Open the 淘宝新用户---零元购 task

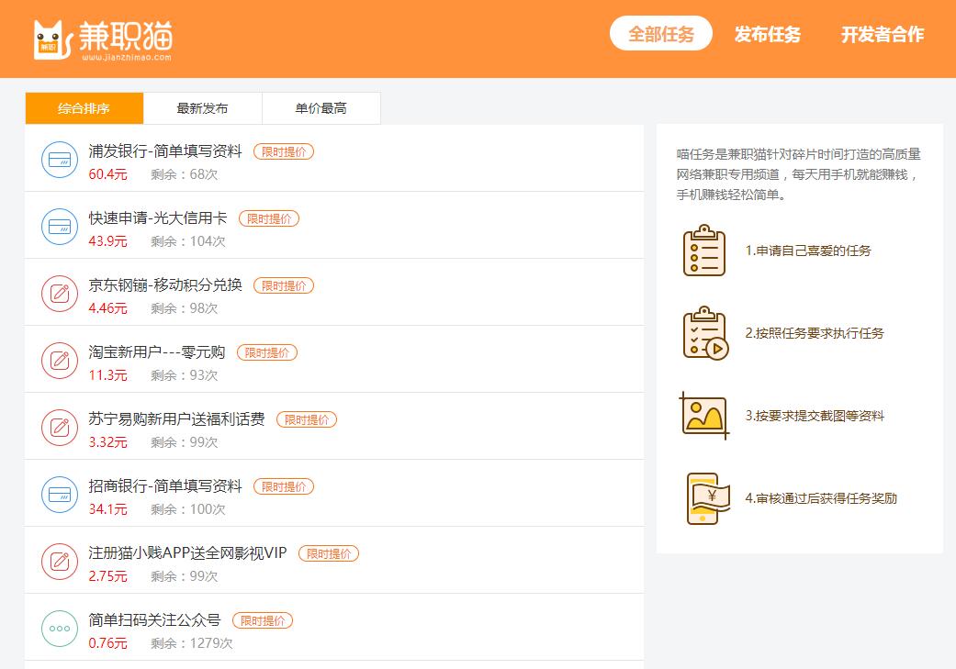(x=157, y=352)
